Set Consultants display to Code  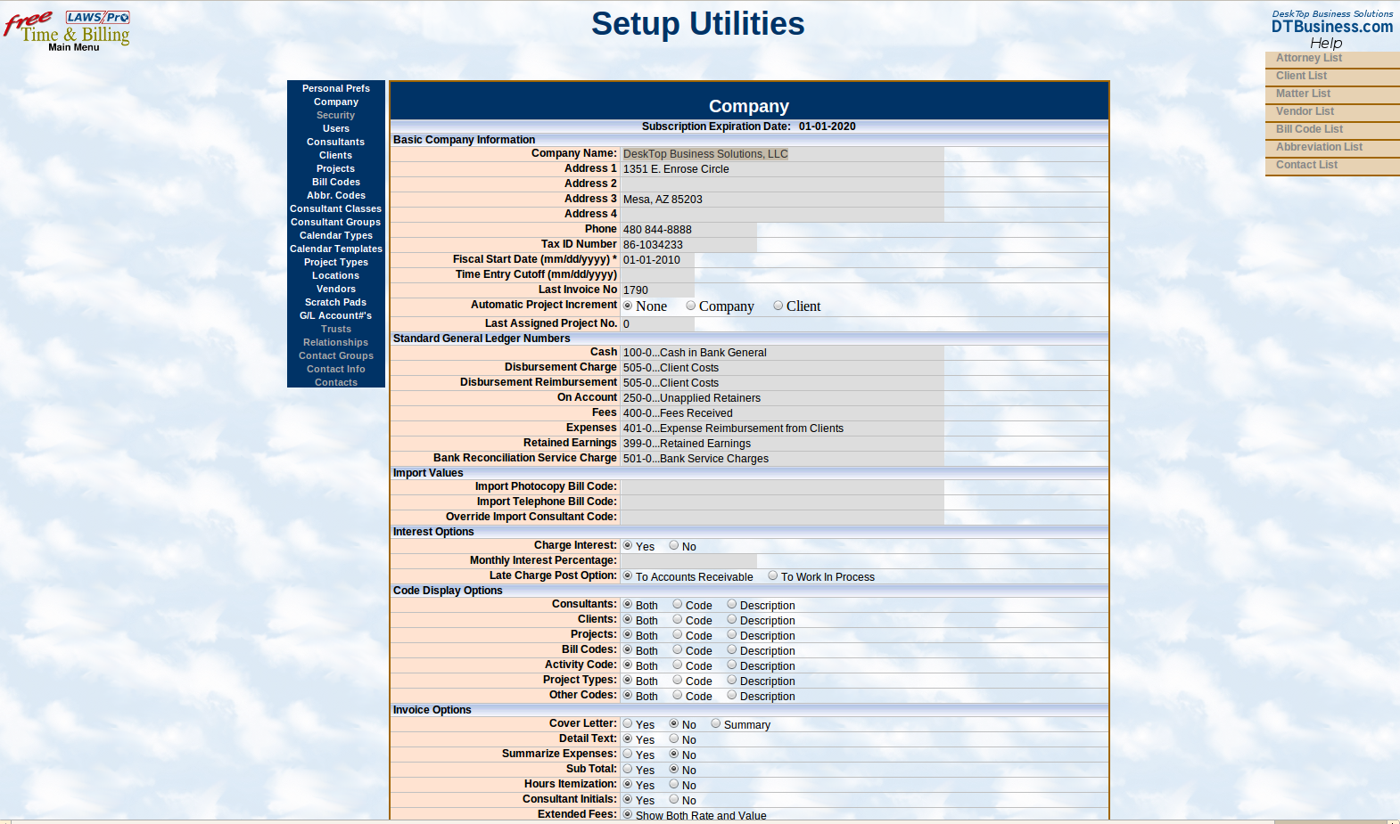coord(678,604)
